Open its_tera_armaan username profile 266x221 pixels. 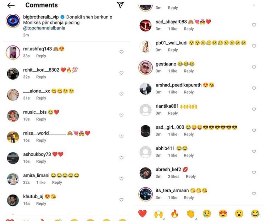(172, 191)
